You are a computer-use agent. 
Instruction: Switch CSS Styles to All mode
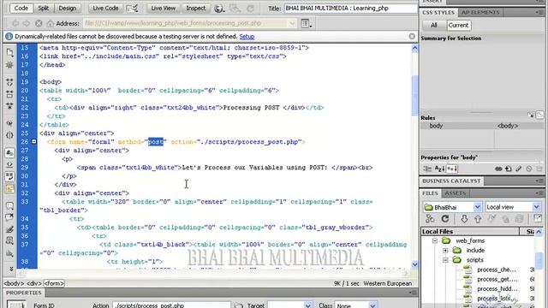click(x=434, y=25)
